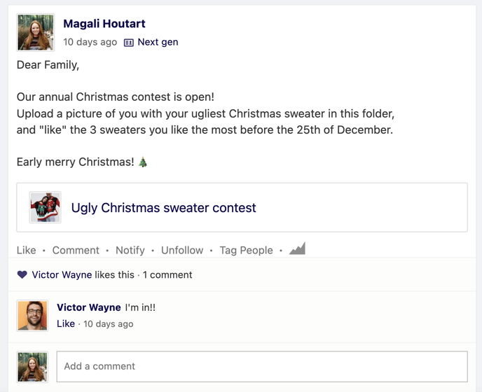The height and width of the screenshot is (392, 482).
Task: Show the 1 comment link
Action: 167,274
